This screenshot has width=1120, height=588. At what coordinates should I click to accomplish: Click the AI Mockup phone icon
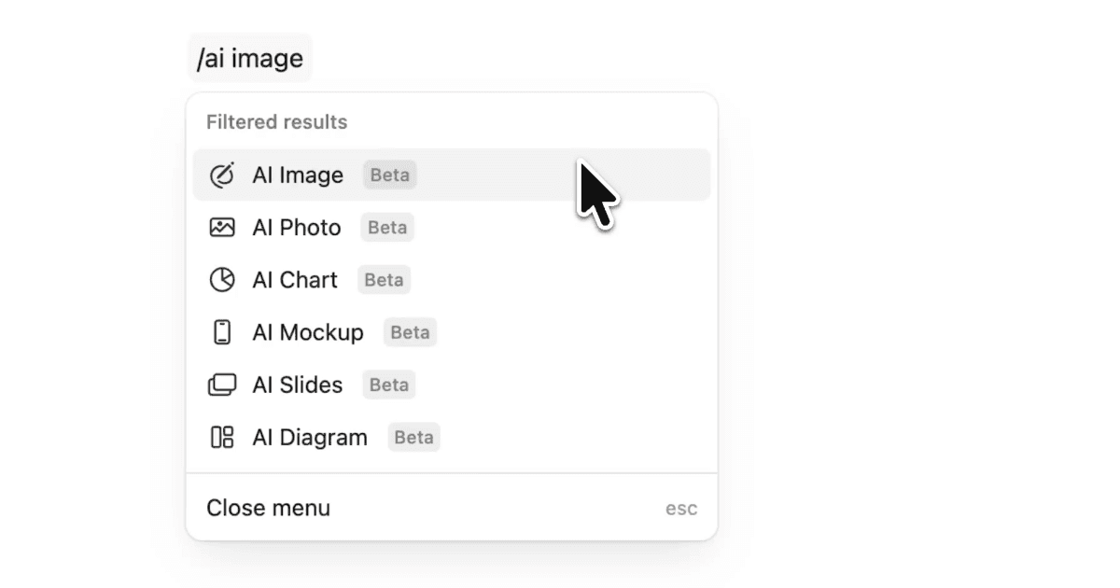point(222,331)
